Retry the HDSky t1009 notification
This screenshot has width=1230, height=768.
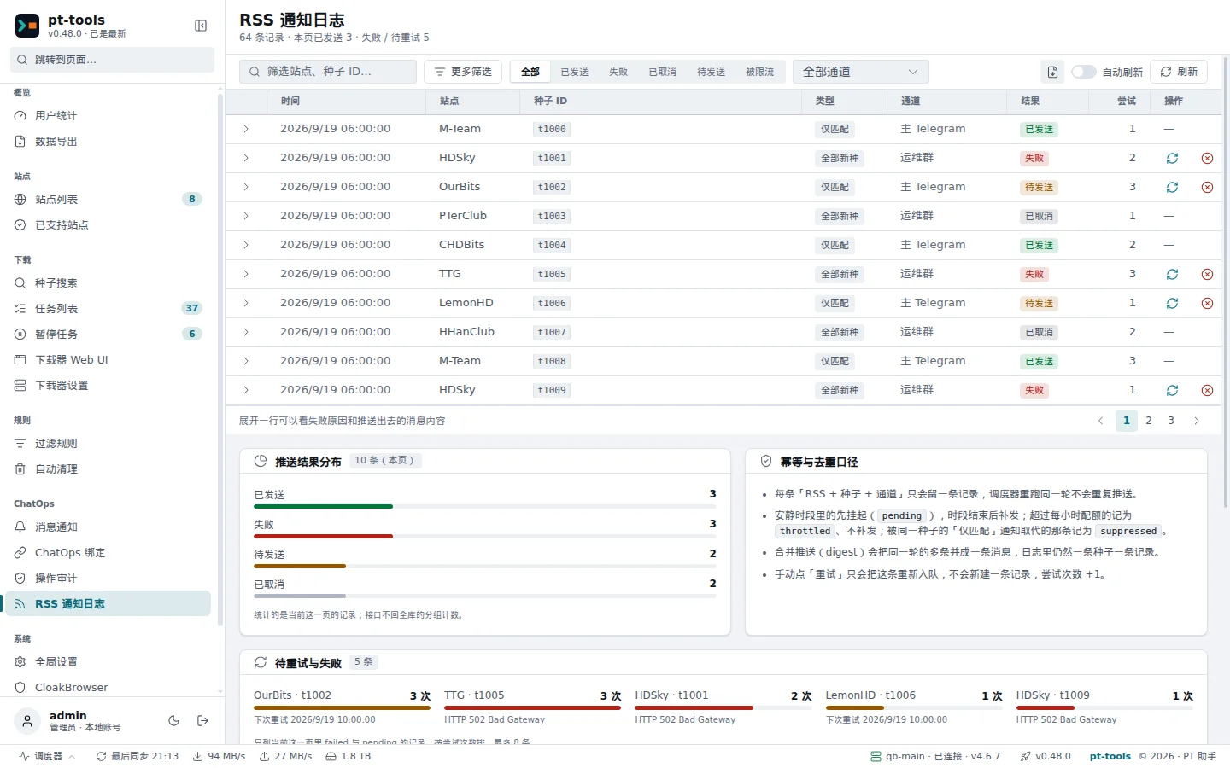click(1172, 390)
